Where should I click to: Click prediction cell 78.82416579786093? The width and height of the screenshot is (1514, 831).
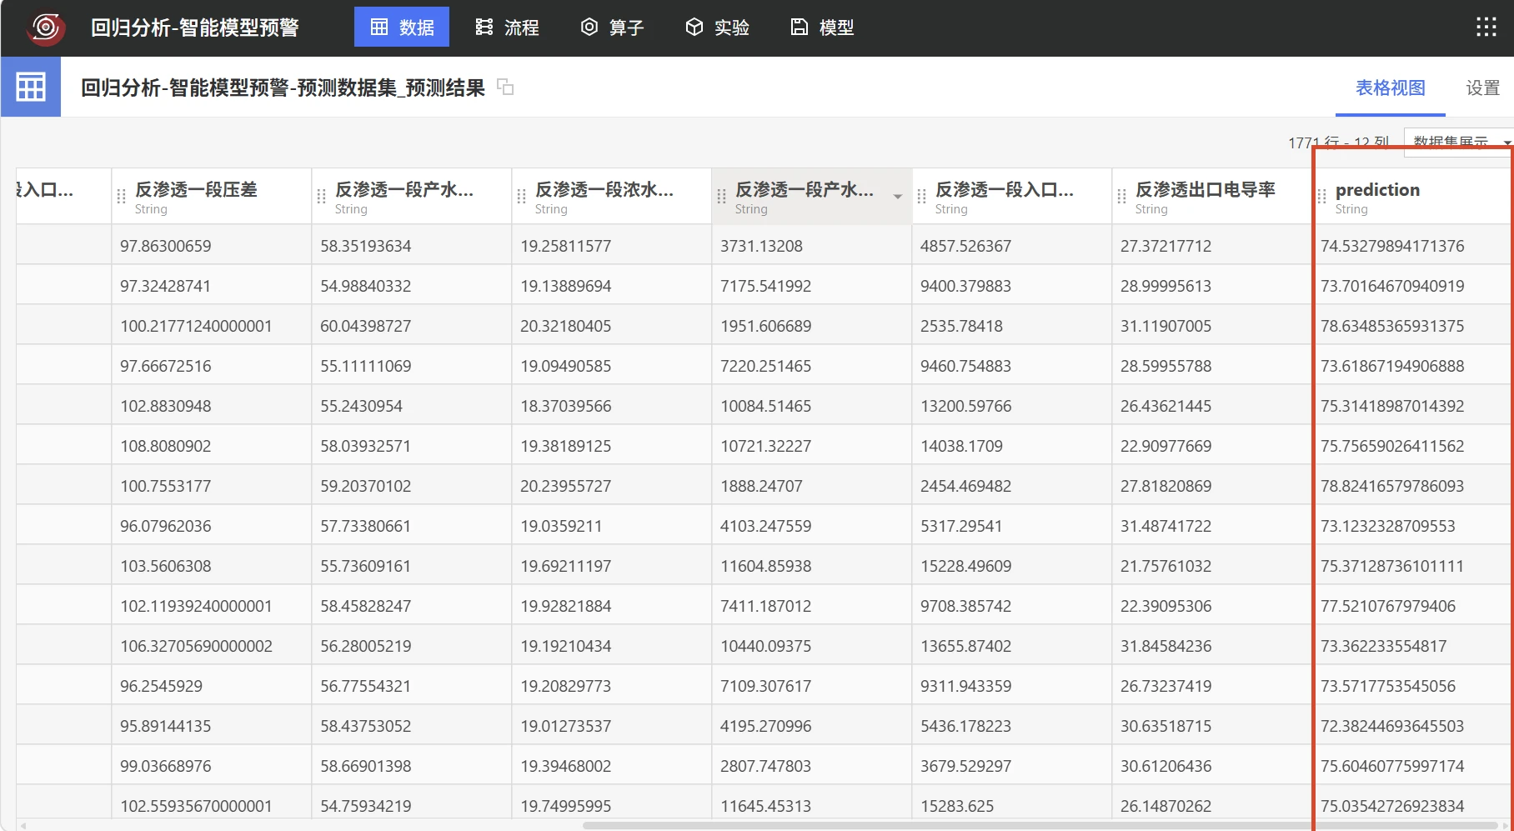[x=1413, y=486]
